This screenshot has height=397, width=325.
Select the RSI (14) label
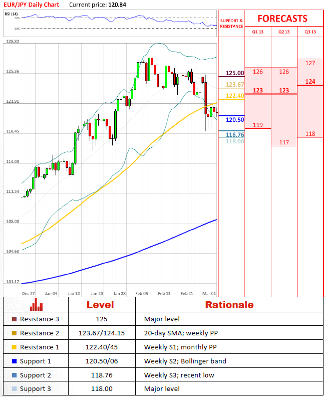11,14
